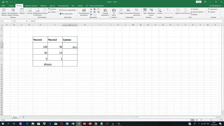This screenshot has width=224, height=126.
Task: Insert a Column sparkline (Гистограмма)
Action: (128, 11)
